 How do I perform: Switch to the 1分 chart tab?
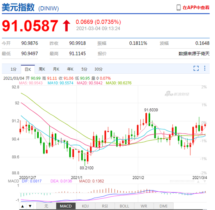point(13,69)
